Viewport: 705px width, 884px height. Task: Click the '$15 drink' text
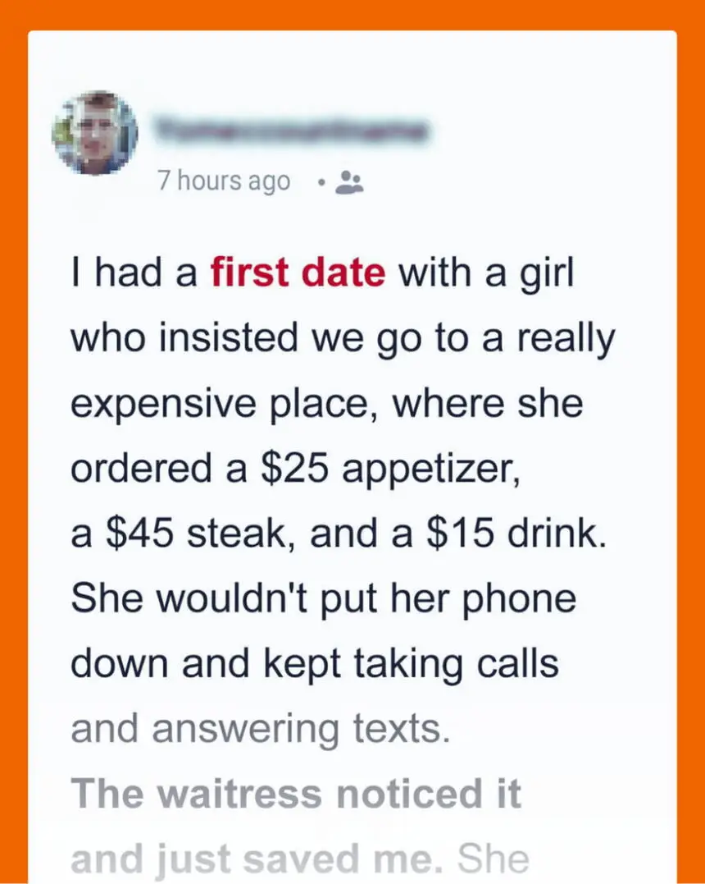(x=512, y=534)
